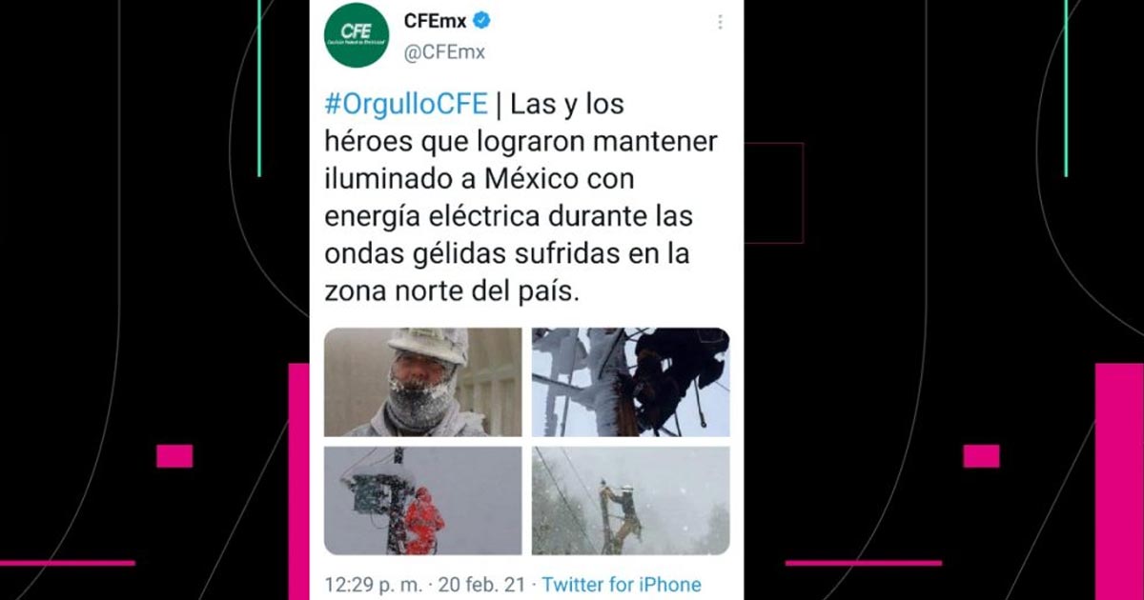View photo of frost-covered worker face
Image resolution: width=1144 pixels, height=600 pixels.
(422, 382)
